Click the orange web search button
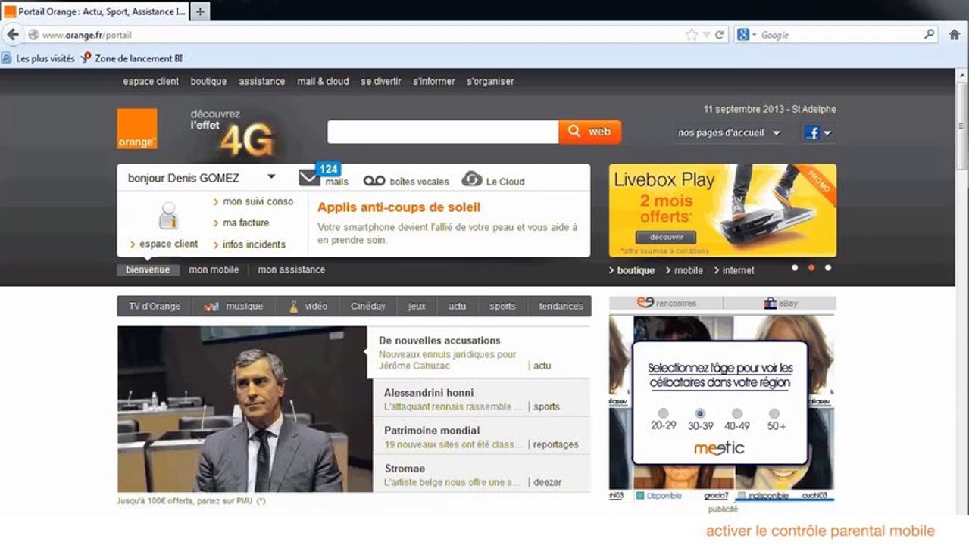The image size is (969, 545). (x=590, y=132)
